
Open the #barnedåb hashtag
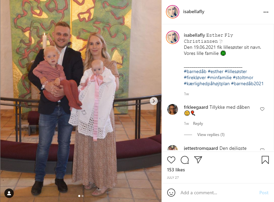(195, 71)
